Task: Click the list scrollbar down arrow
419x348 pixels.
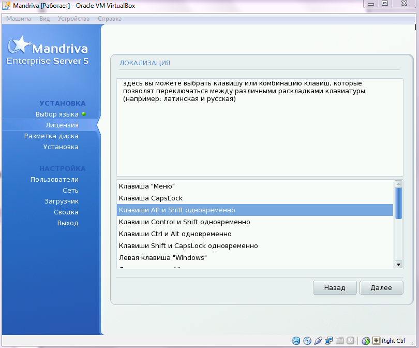Action: coord(398,265)
